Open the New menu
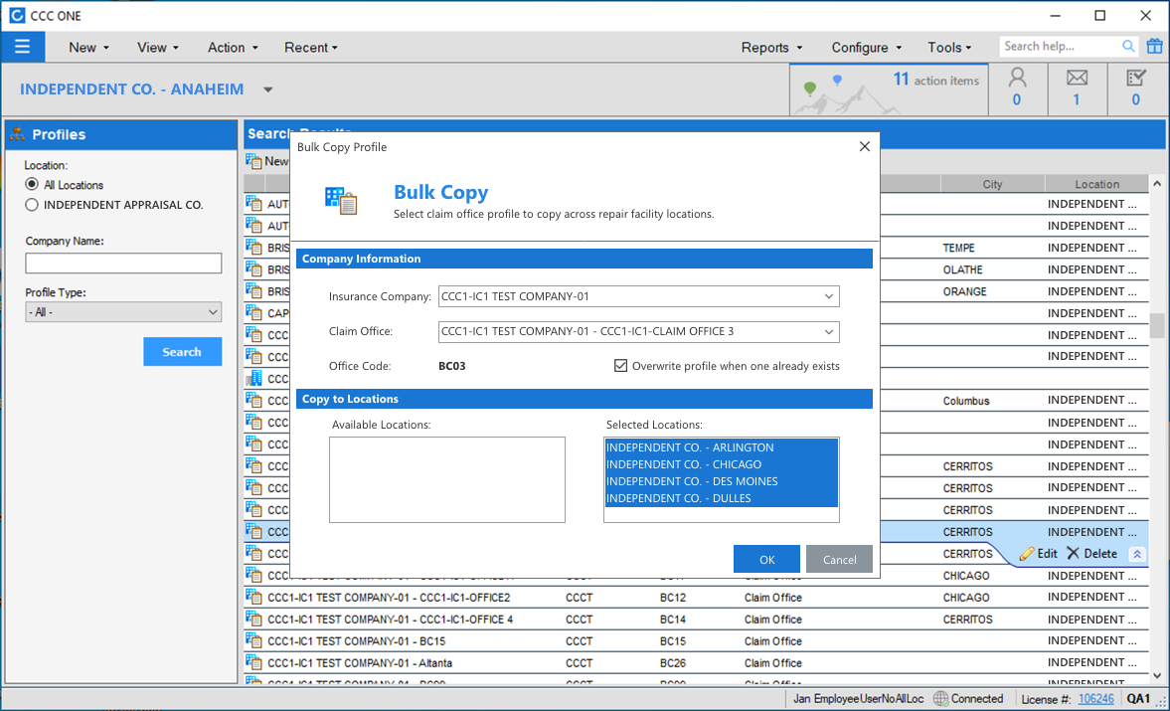The image size is (1170, 711). (x=88, y=47)
